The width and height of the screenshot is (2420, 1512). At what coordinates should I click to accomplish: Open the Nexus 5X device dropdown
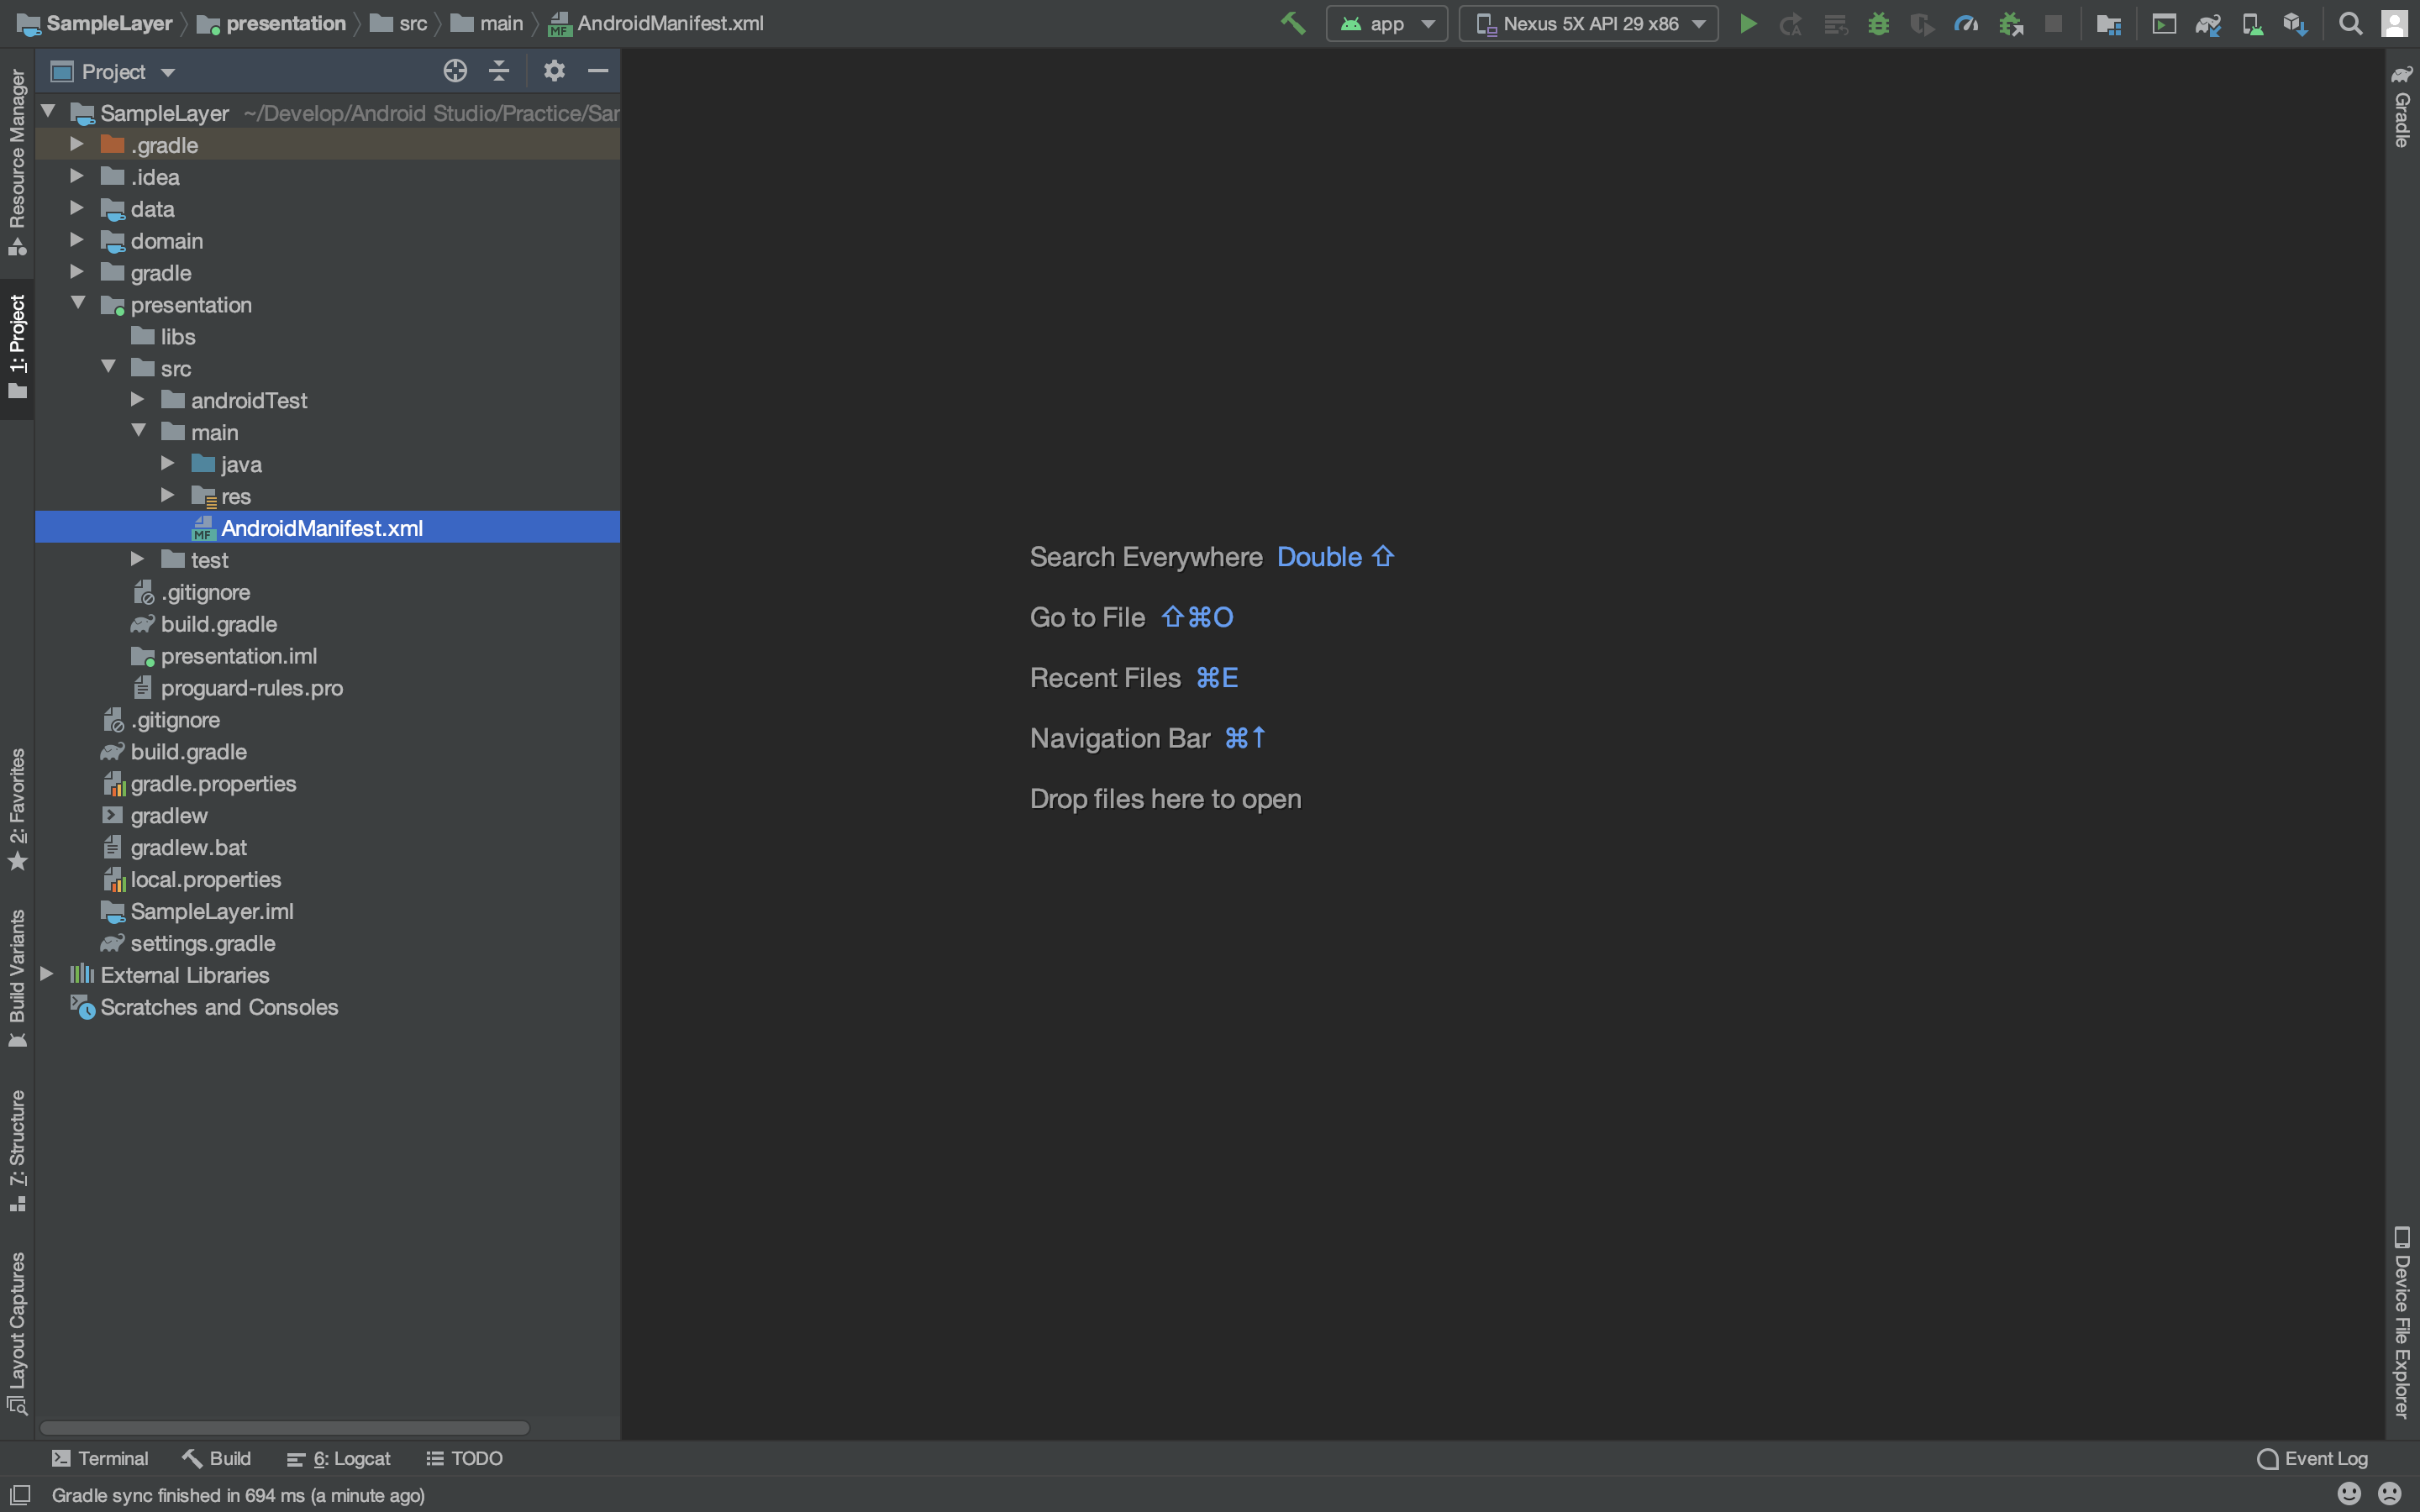click(x=1588, y=24)
